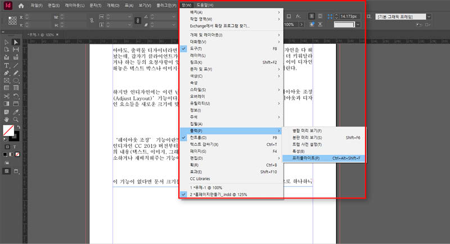The height and width of the screenshot is (244, 450).
Task: Select the Ellipse tool
Action: pyautogui.click(x=16, y=80)
